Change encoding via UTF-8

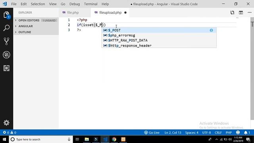(x=206, y=132)
